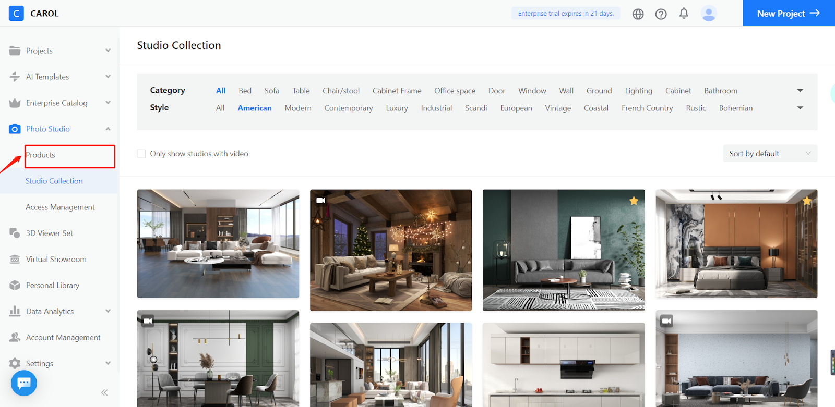This screenshot has height=407, width=835.
Task: Click the Virtual Showroom icon
Action: (x=15, y=259)
